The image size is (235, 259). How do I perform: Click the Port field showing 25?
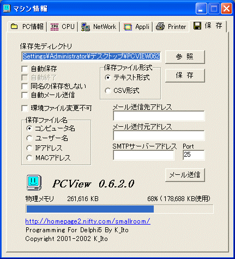(x=194, y=155)
